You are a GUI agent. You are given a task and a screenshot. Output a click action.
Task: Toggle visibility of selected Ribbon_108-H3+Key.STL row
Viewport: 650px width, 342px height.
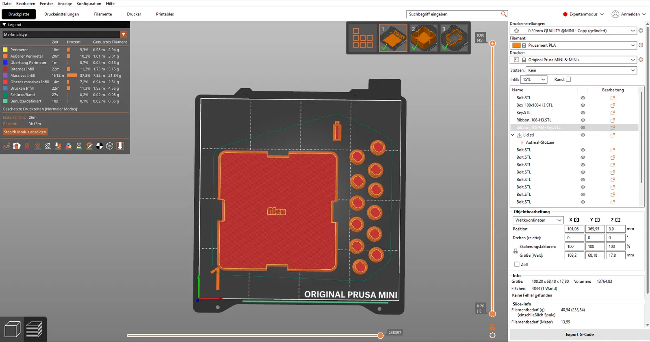point(583,128)
